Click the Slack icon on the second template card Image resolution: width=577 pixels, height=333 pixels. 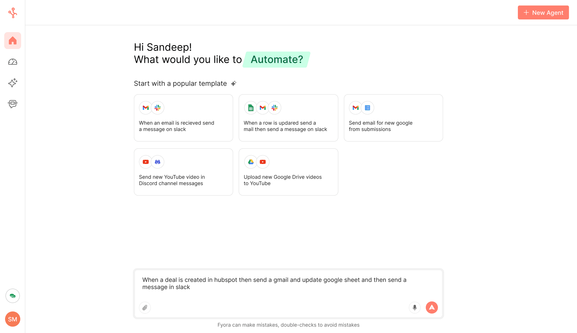coord(275,108)
